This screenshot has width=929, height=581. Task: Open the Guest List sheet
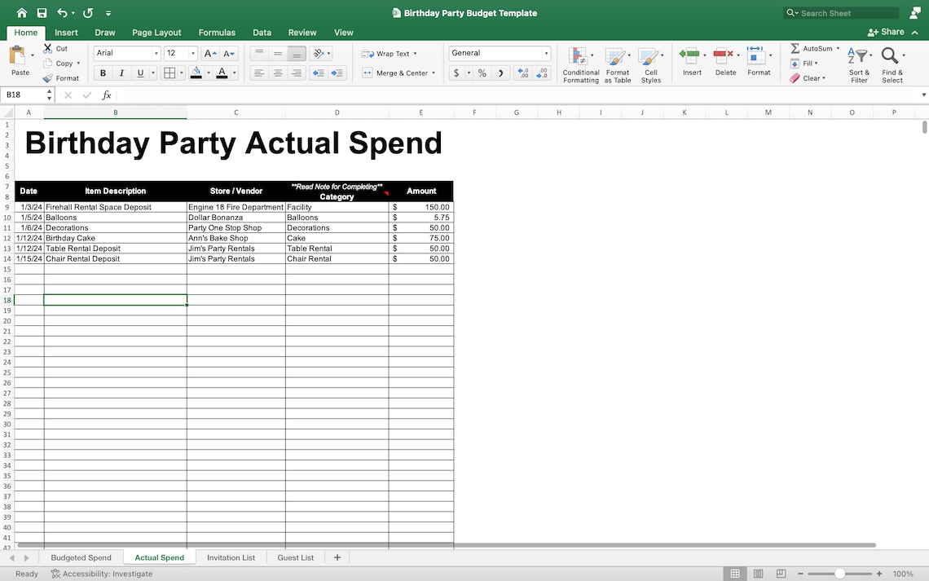coord(295,557)
